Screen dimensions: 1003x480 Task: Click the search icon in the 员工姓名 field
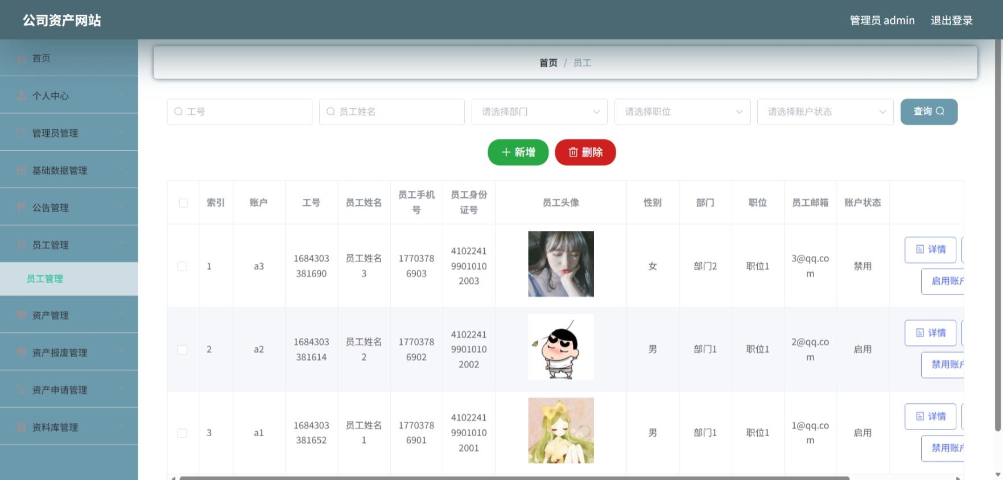pyautogui.click(x=331, y=111)
